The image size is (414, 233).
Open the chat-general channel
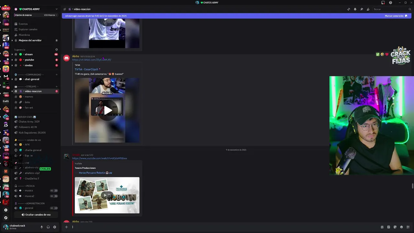point(36,79)
